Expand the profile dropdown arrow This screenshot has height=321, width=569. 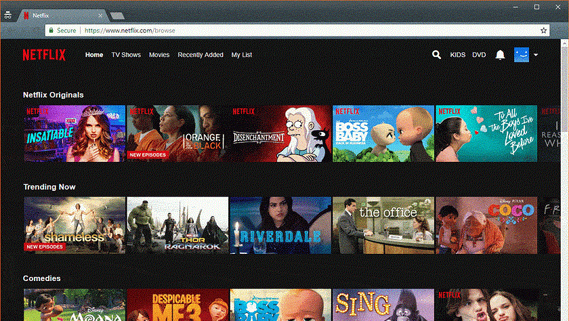click(536, 55)
